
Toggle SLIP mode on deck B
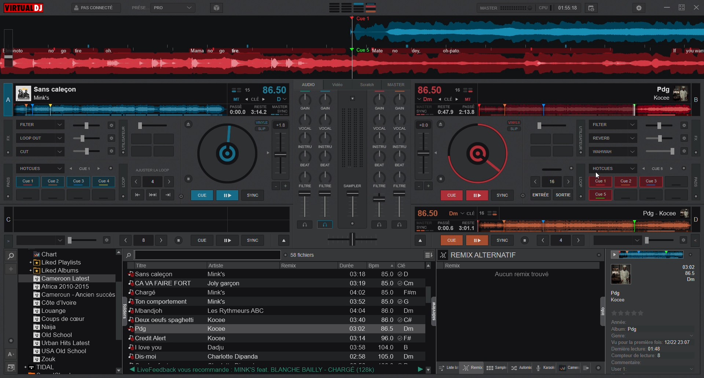pos(514,129)
